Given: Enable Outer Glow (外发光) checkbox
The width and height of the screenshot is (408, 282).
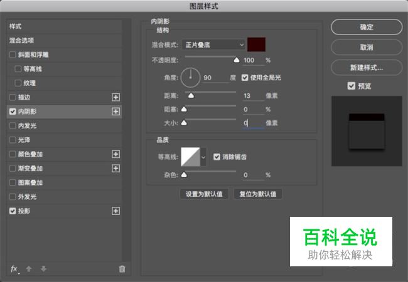Looking at the screenshot, I should tap(13, 197).
